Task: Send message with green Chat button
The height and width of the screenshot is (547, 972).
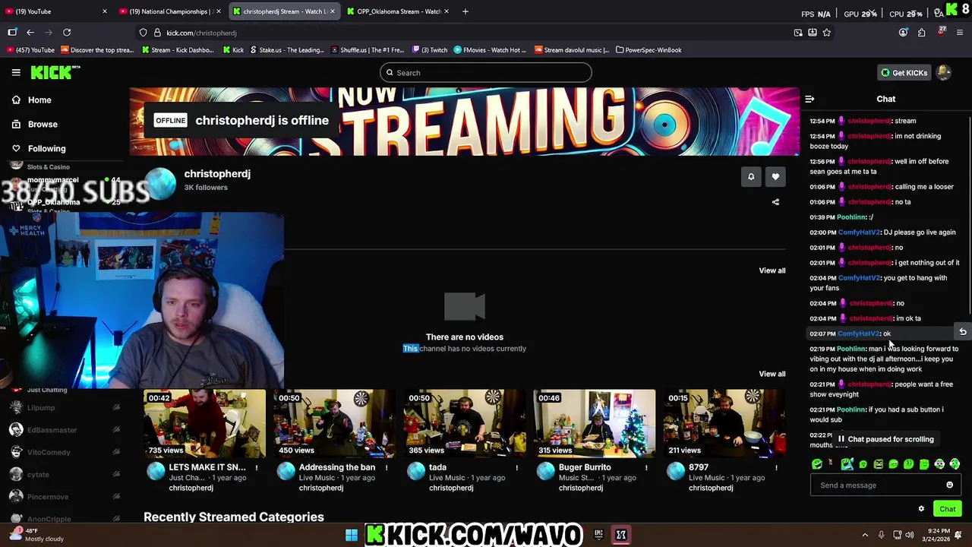Action: pyautogui.click(x=947, y=509)
